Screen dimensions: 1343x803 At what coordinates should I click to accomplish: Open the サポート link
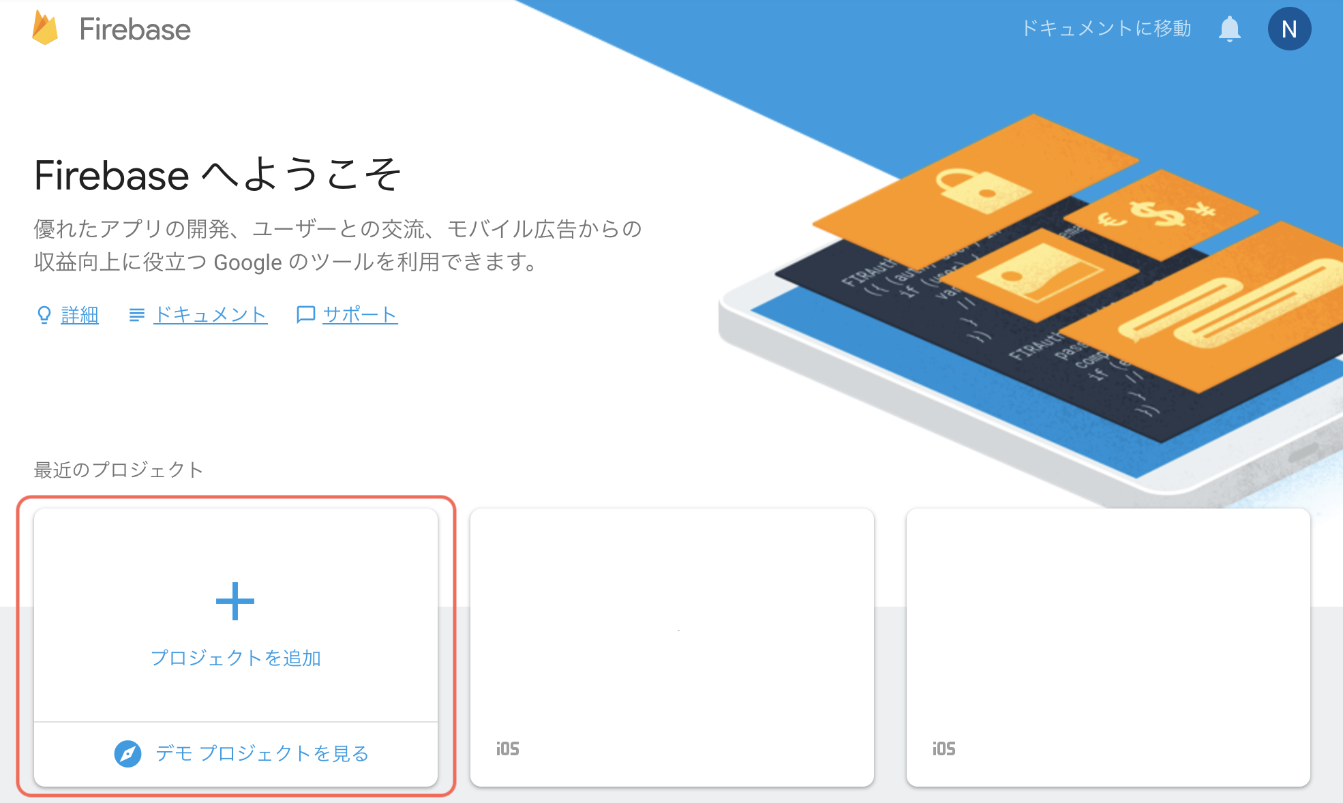pos(360,315)
